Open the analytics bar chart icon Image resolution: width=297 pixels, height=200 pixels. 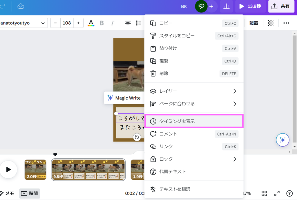tap(226, 6)
